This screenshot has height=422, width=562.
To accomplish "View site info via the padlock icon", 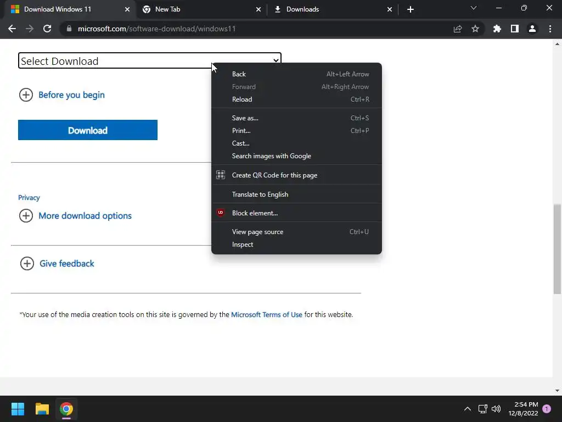I will pos(69,29).
